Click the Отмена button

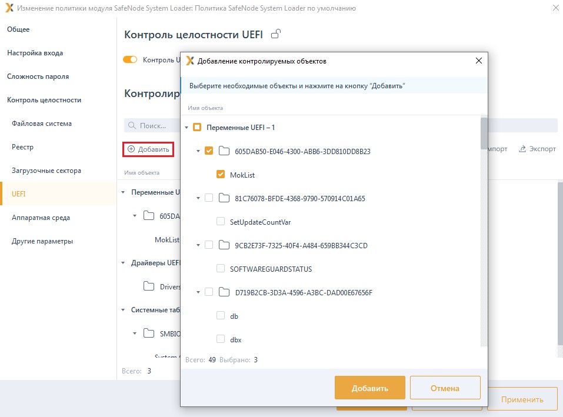445,388
